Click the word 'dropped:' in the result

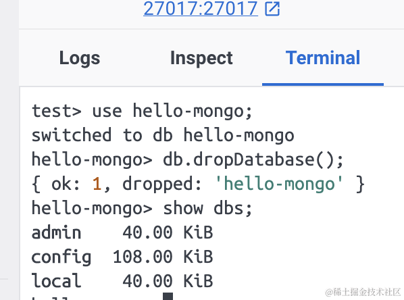coord(162,184)
